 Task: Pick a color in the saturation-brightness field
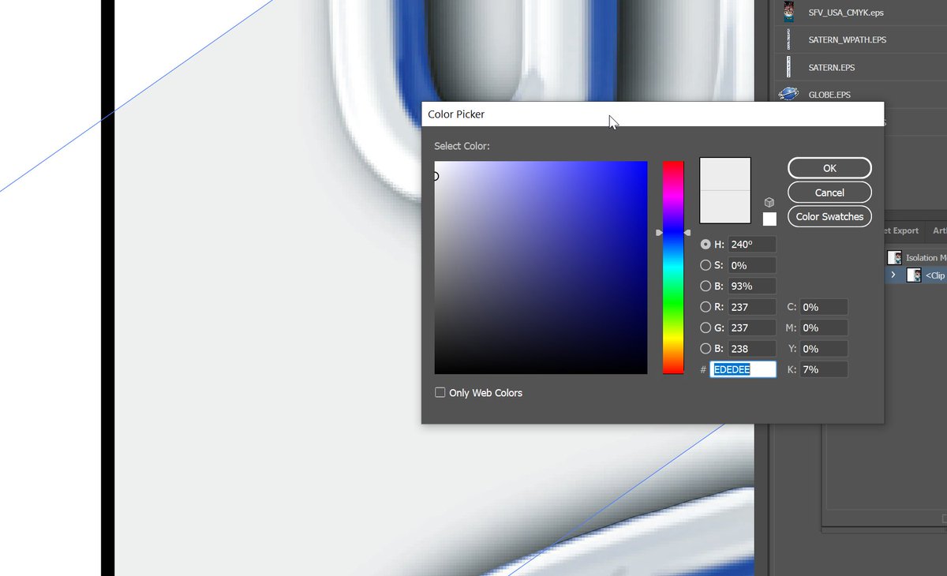541,267
